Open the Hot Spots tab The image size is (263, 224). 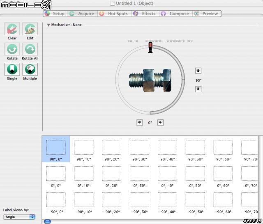tap(115, 14)
